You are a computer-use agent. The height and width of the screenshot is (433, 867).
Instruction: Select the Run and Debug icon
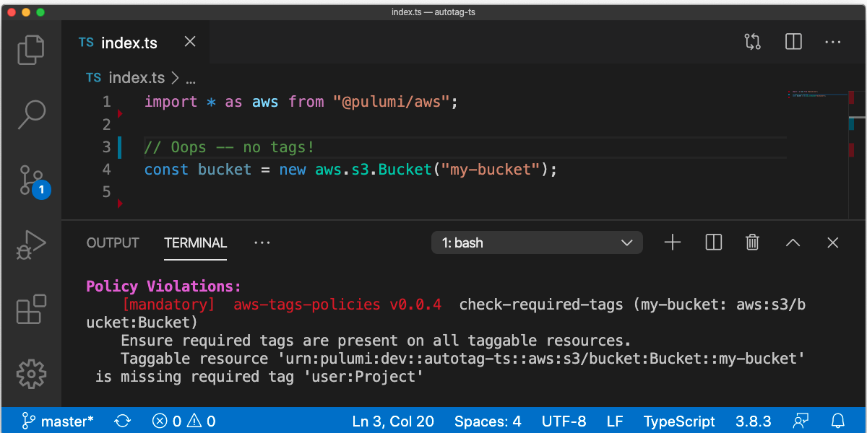tap(31, 244)
